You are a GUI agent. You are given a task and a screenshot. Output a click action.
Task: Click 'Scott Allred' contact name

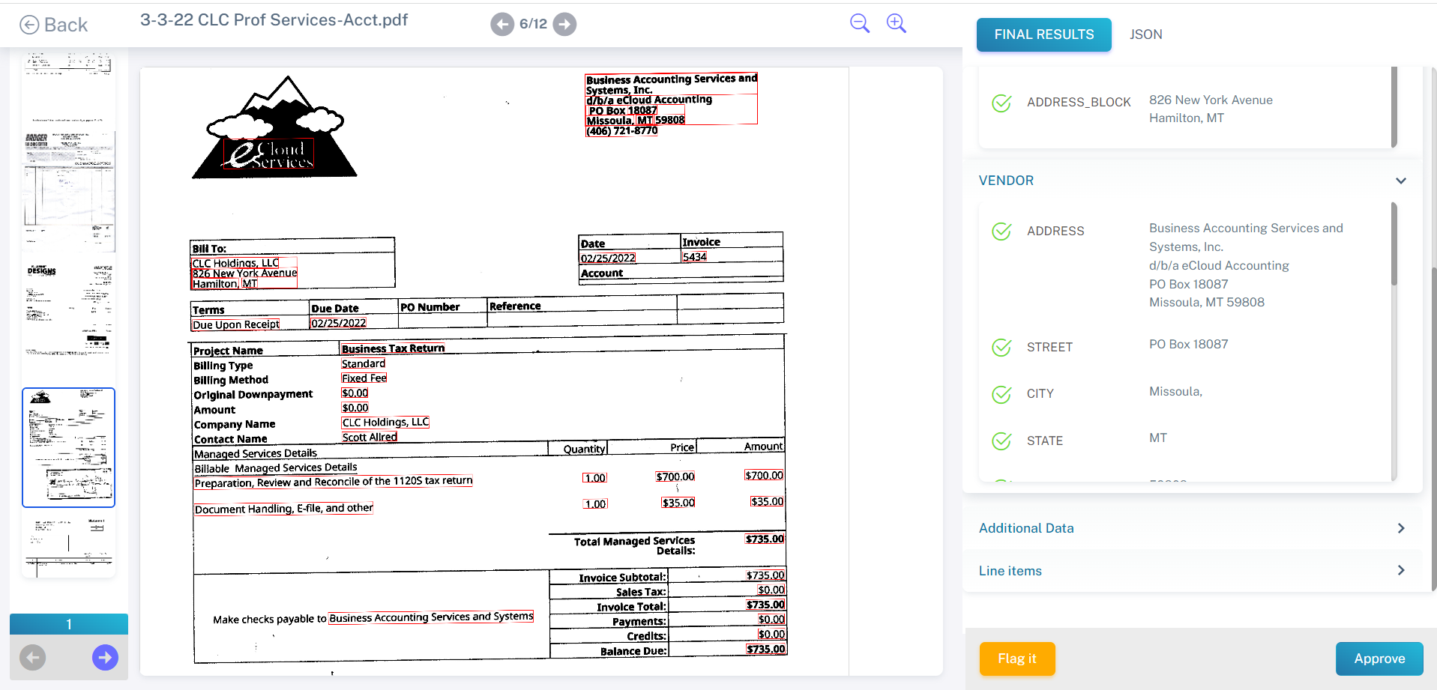(370, 438)
